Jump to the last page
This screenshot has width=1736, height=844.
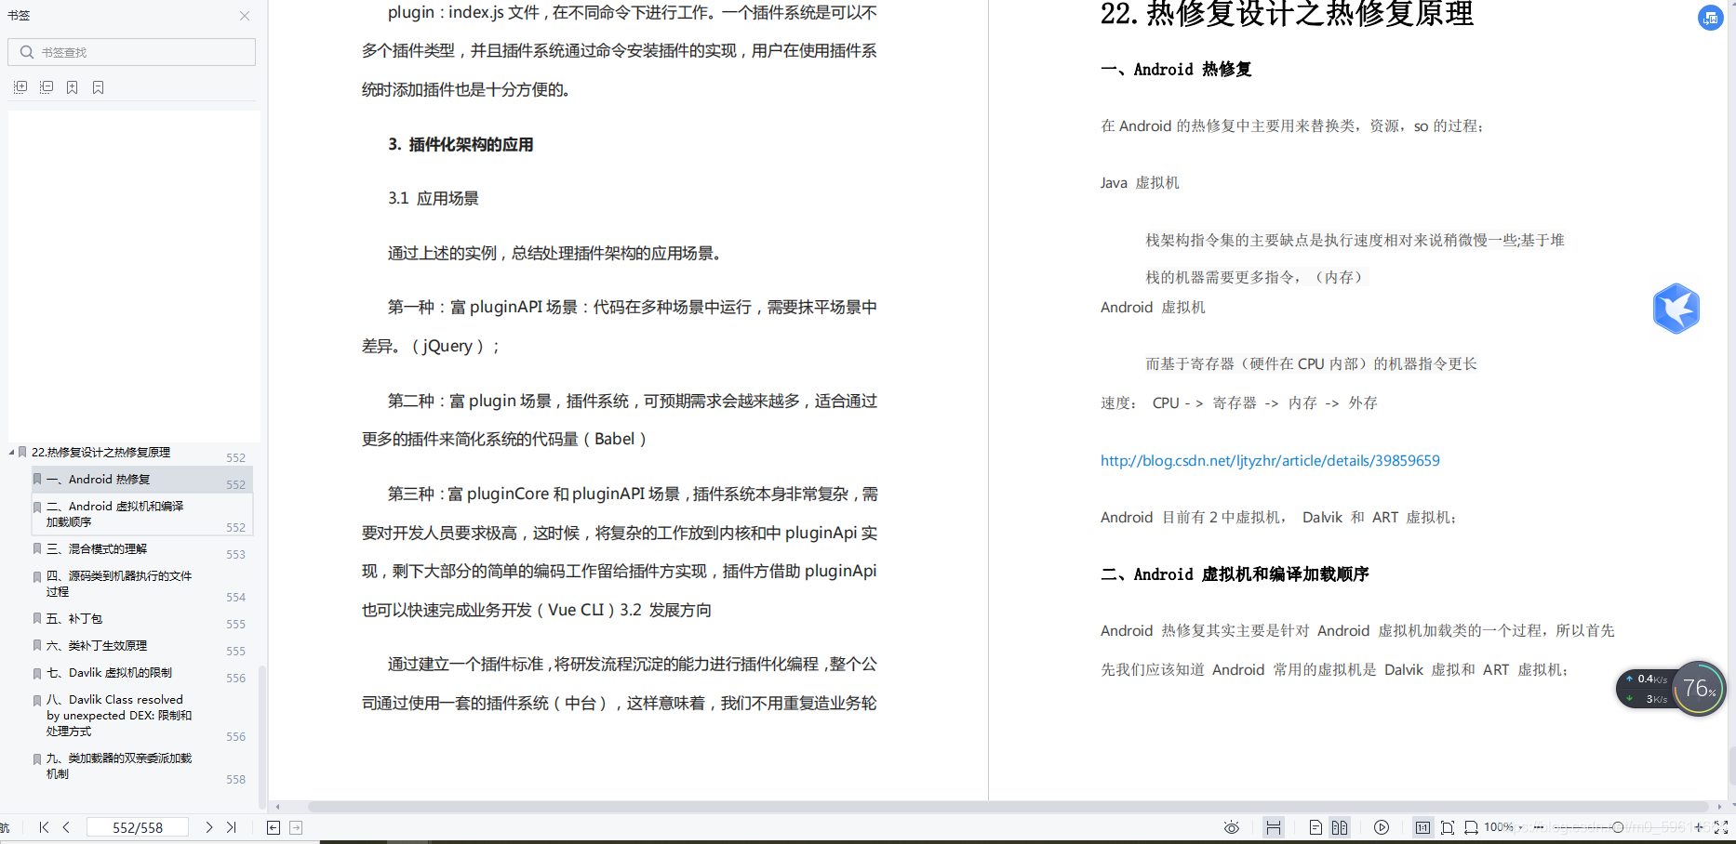click(x=232, y=827)
